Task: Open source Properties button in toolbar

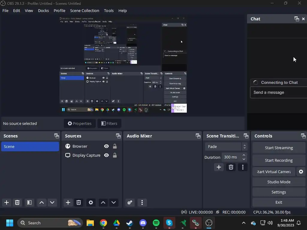Action: click(x=80, y=123)
